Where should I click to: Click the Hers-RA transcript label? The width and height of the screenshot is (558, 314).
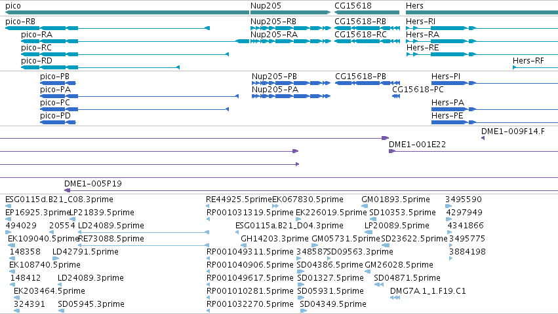[422, 35]
